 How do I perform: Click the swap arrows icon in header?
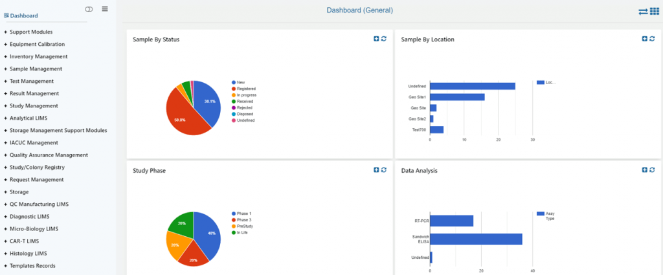[x=643, y=12]
